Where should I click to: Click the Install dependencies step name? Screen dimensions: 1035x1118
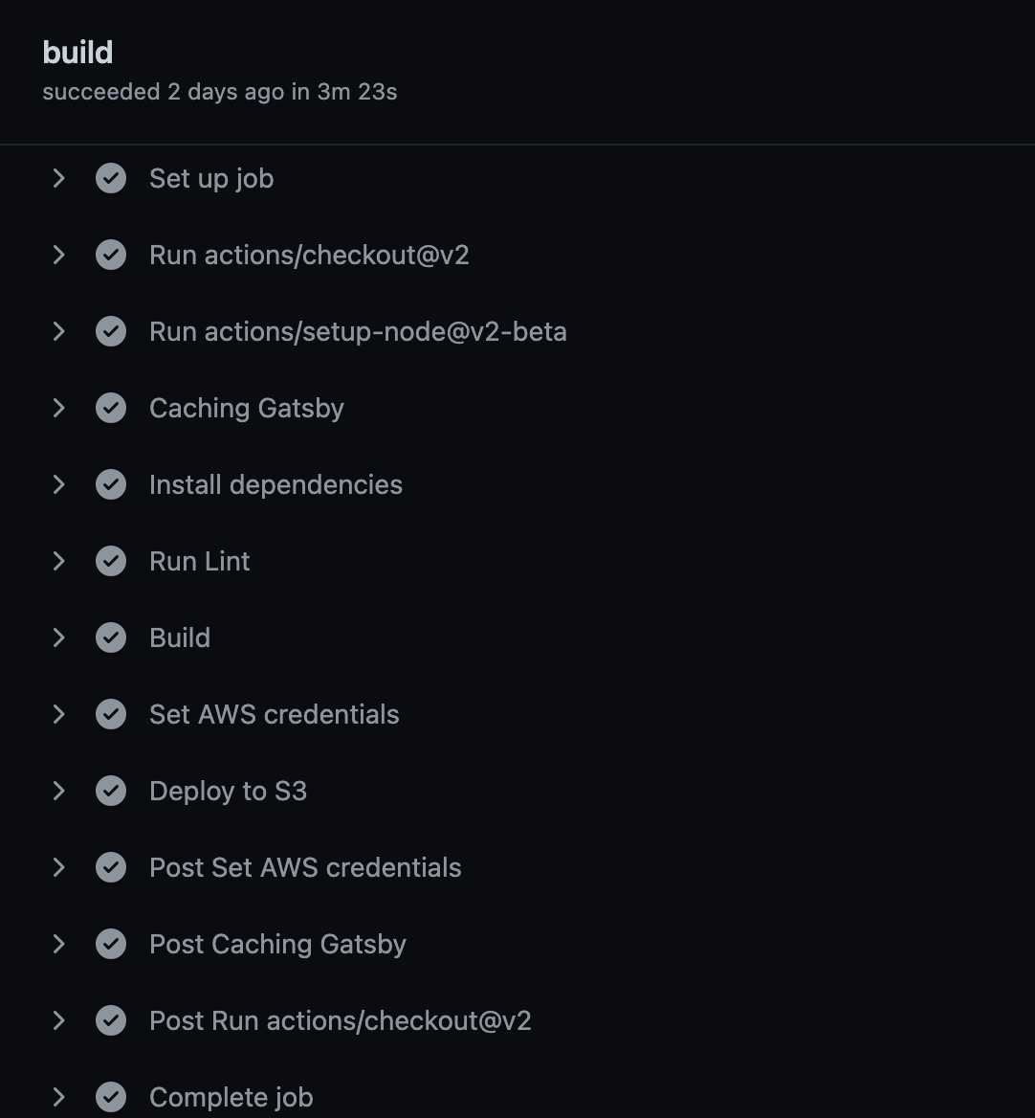coord(275,484)
